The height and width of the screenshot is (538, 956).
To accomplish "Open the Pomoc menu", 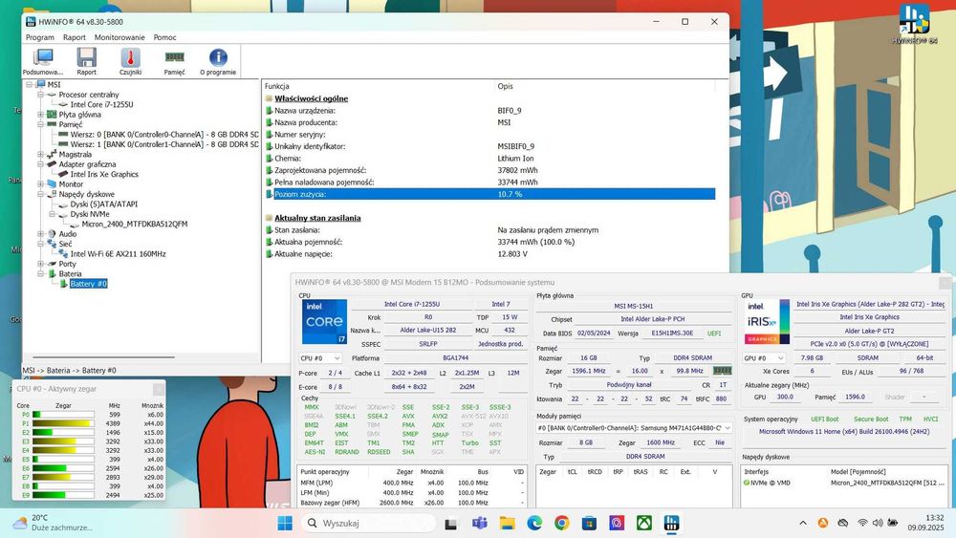I will [x=164, y=37].
